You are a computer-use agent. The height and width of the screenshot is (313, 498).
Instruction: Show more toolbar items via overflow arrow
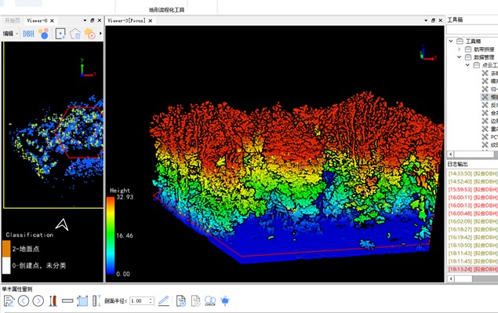(x=100, y=34)
